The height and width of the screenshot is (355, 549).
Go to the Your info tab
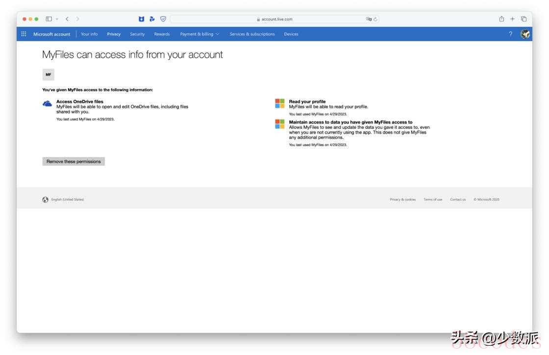click(89, 34)
